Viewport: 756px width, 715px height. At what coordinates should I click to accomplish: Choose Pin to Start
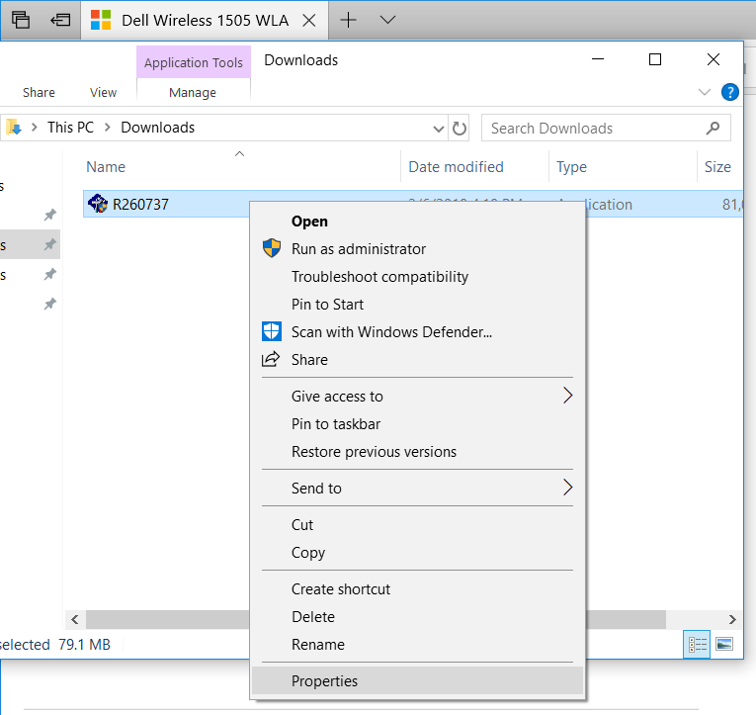pyautogui.click(x=417, y=305)
